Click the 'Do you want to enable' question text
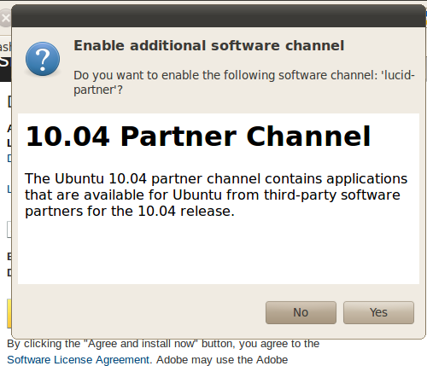This screenshot has height=366, width=427. 244,83
